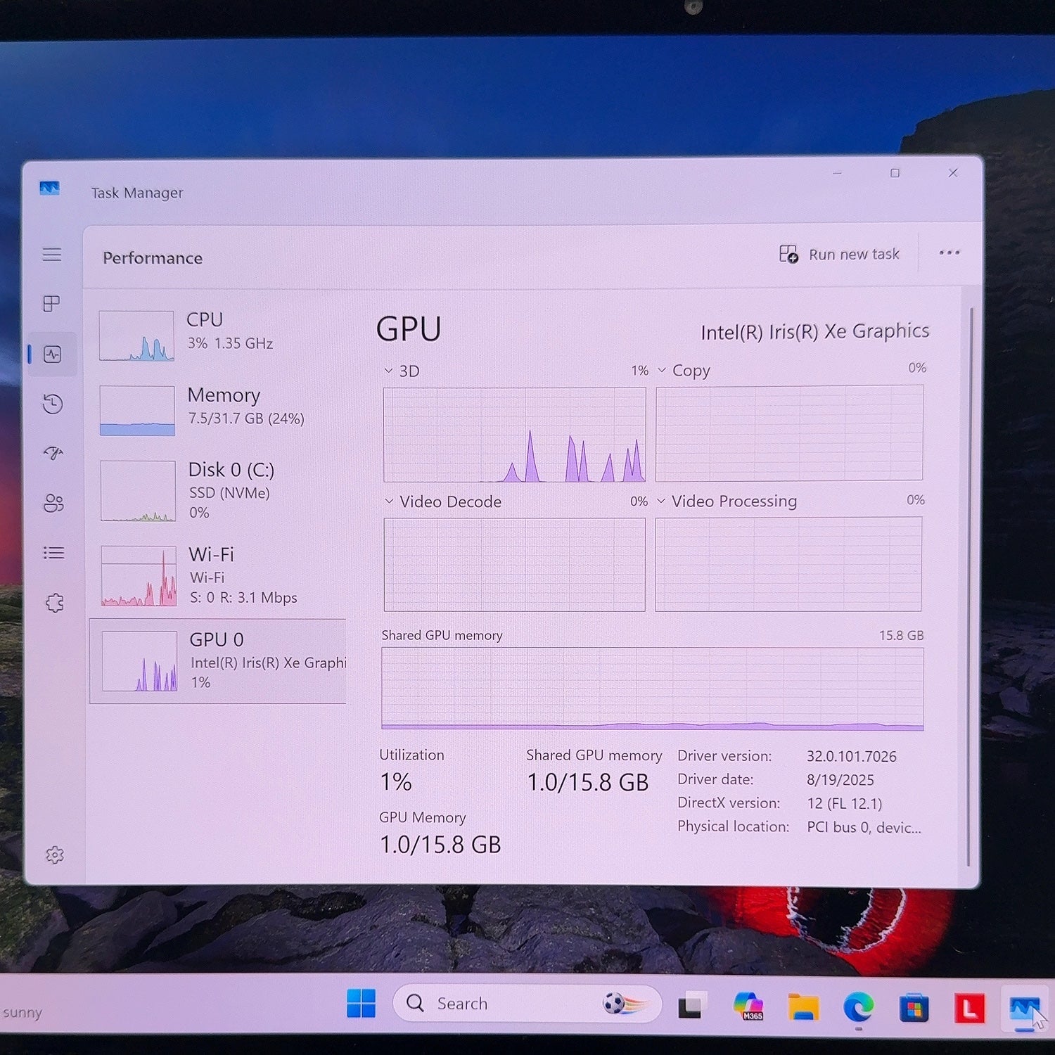Open Microsoft Store from the taskbar
The width and height of the screenshot is (1055, 1055).
coord(914,1009)
